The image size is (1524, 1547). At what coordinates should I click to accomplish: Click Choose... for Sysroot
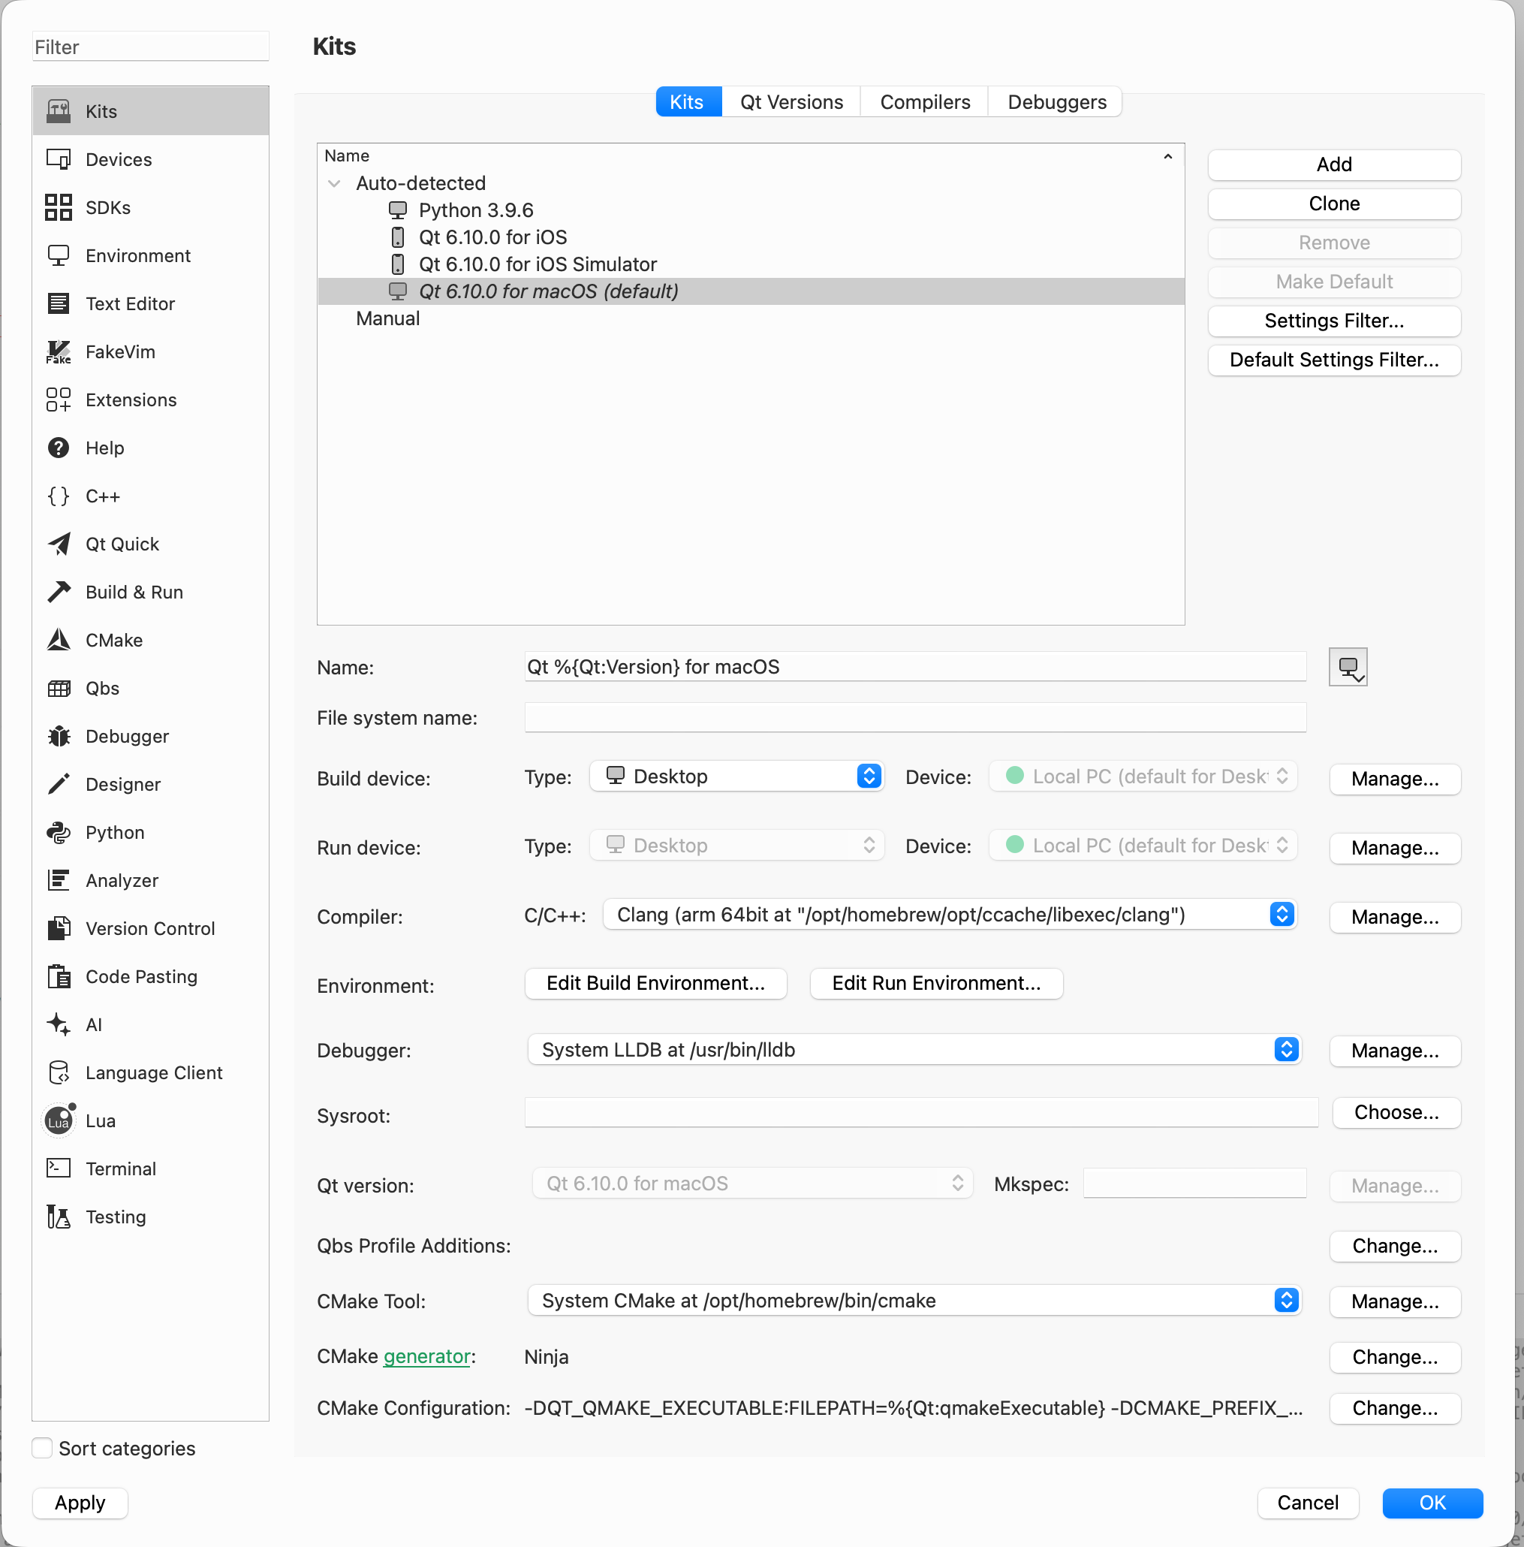pos(1396,1112)
